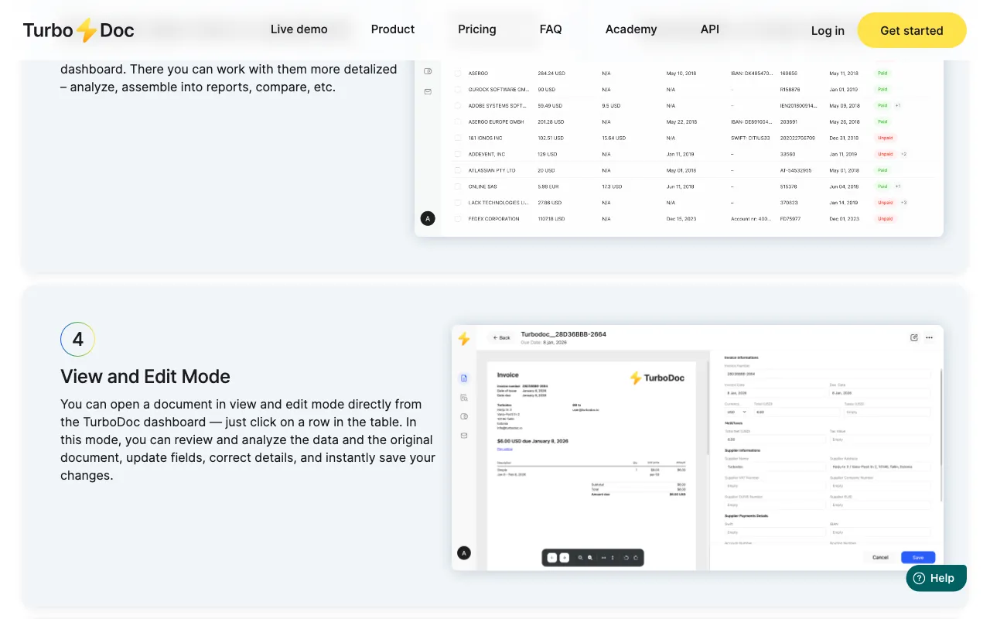
Task: Click Unpaid status in FEDEX CORPORATION row
Action: click(885, 219)
